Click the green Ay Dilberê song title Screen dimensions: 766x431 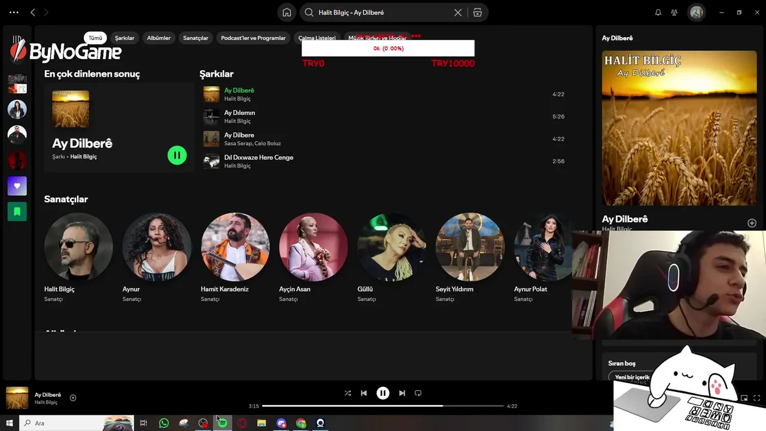click(239, 90)
